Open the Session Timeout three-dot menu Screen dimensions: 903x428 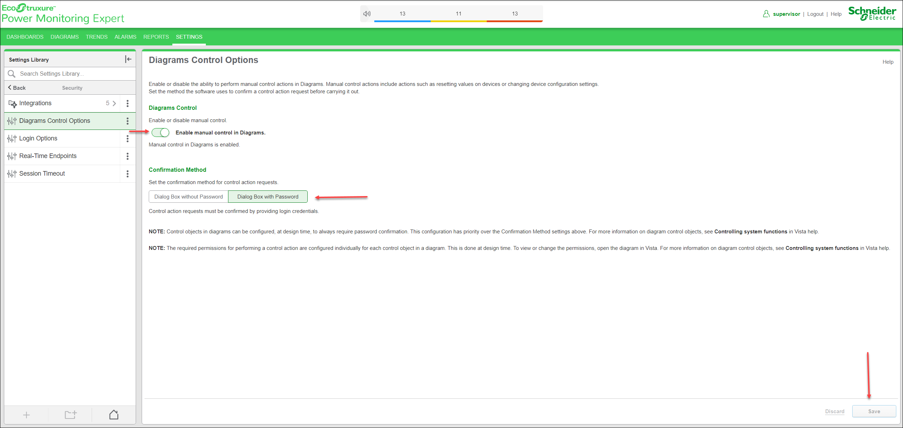(128, 174)
